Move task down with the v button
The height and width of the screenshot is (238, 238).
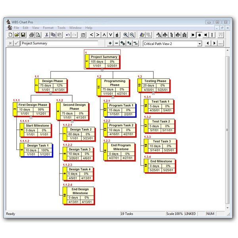(x=111, y=35)
